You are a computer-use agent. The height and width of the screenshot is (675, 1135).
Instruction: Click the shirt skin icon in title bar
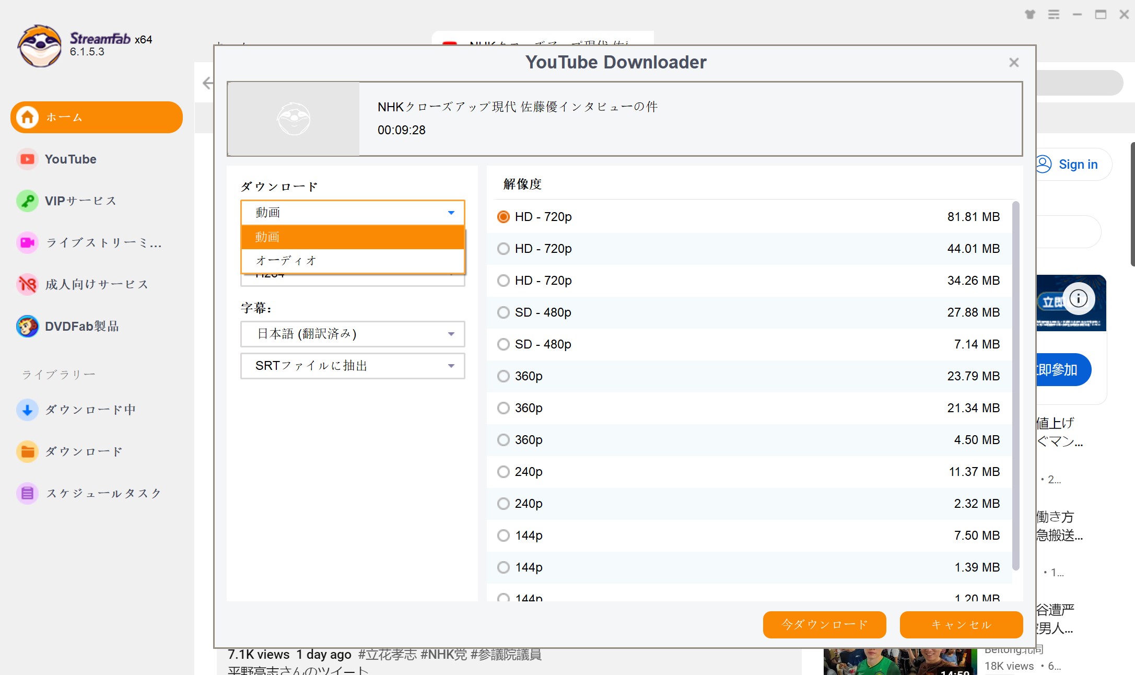[x=1030, y=15]
